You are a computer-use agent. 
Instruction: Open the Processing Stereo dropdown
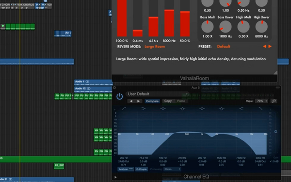pos(172,169)
